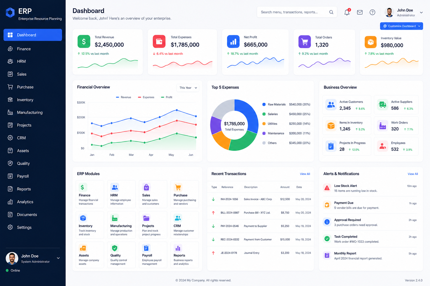Click the Work Orders factory icon
Viewport: 430px width, 286px height.
pos(382,125)
